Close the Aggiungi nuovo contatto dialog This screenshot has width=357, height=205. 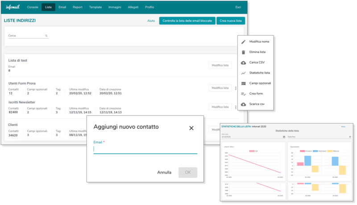click(x=191, y=128)
